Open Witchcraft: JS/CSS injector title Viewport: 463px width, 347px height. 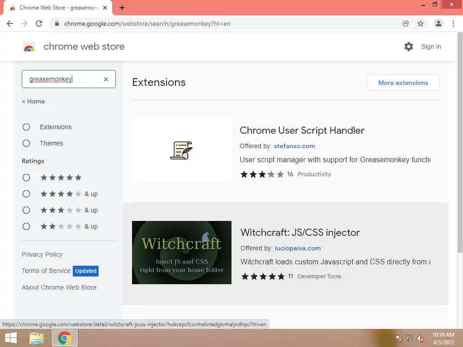click(300, 233)
